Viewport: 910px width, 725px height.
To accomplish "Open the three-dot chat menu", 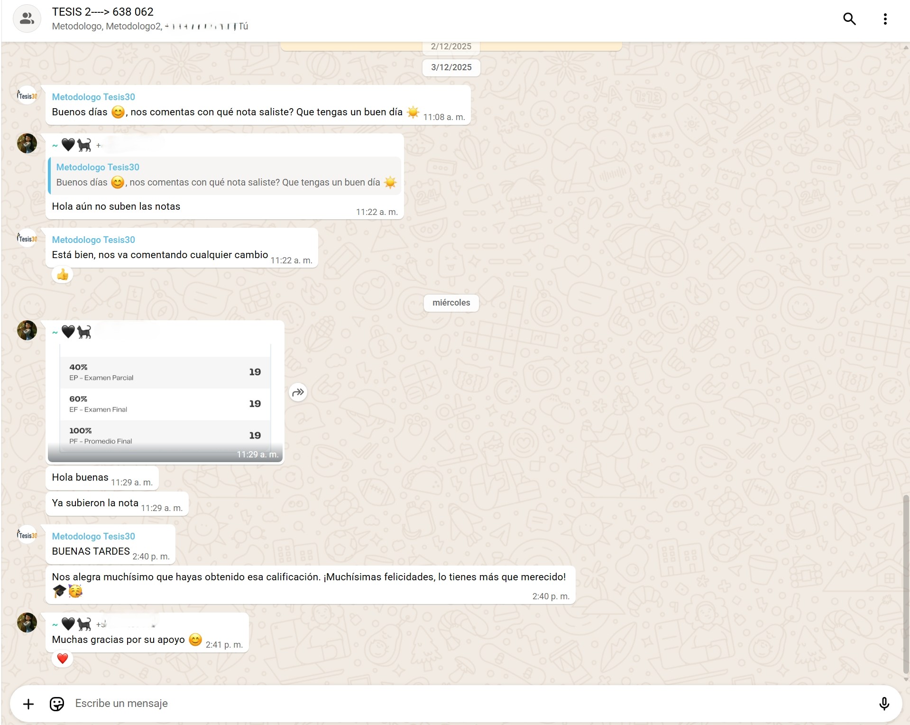I will (x=885, y=19).
